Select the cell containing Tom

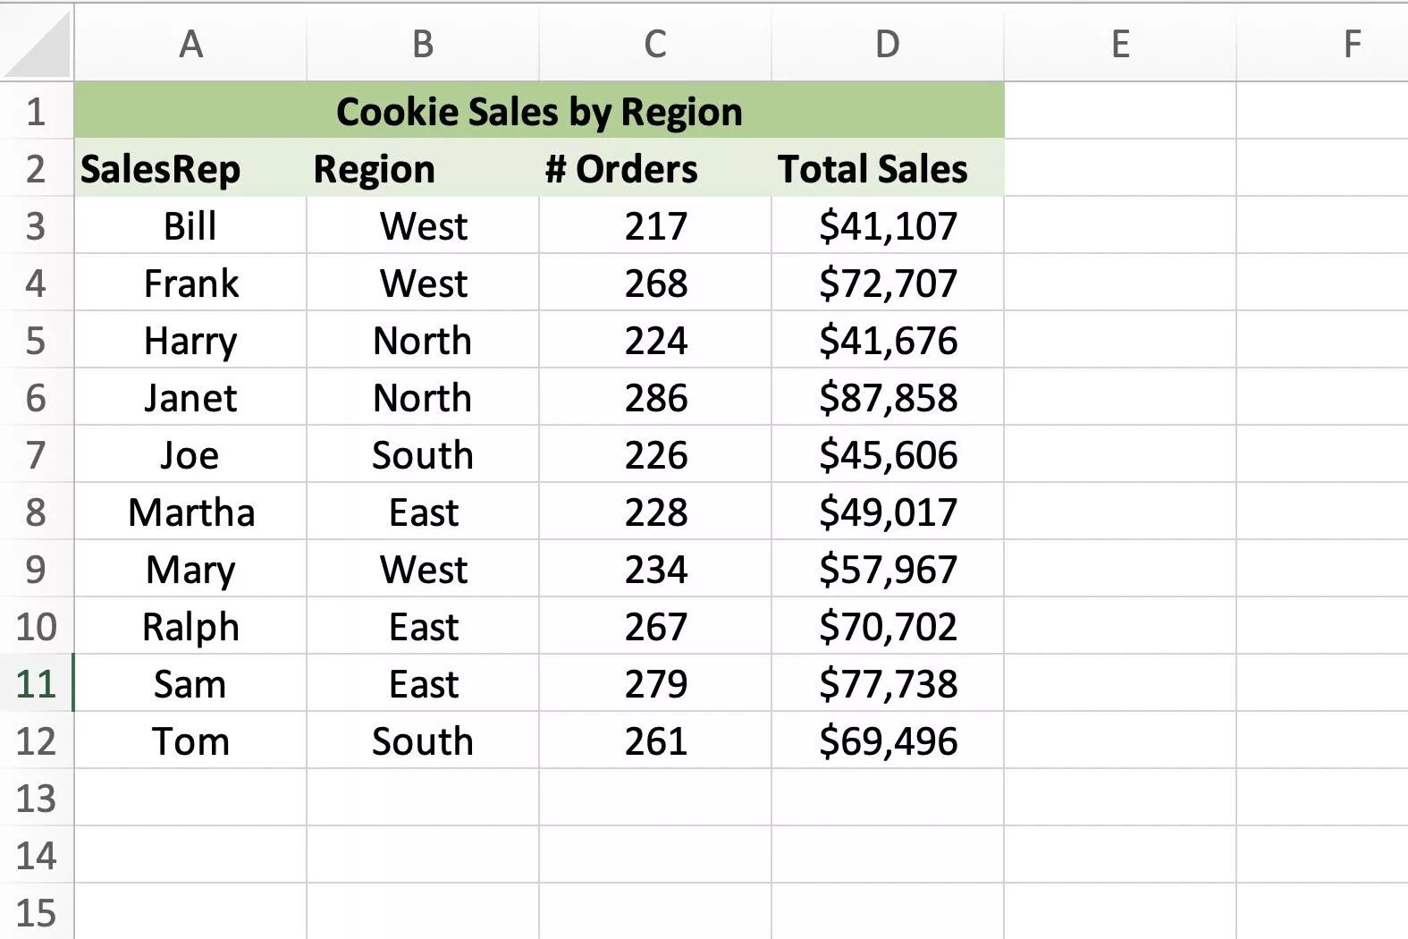191,741
